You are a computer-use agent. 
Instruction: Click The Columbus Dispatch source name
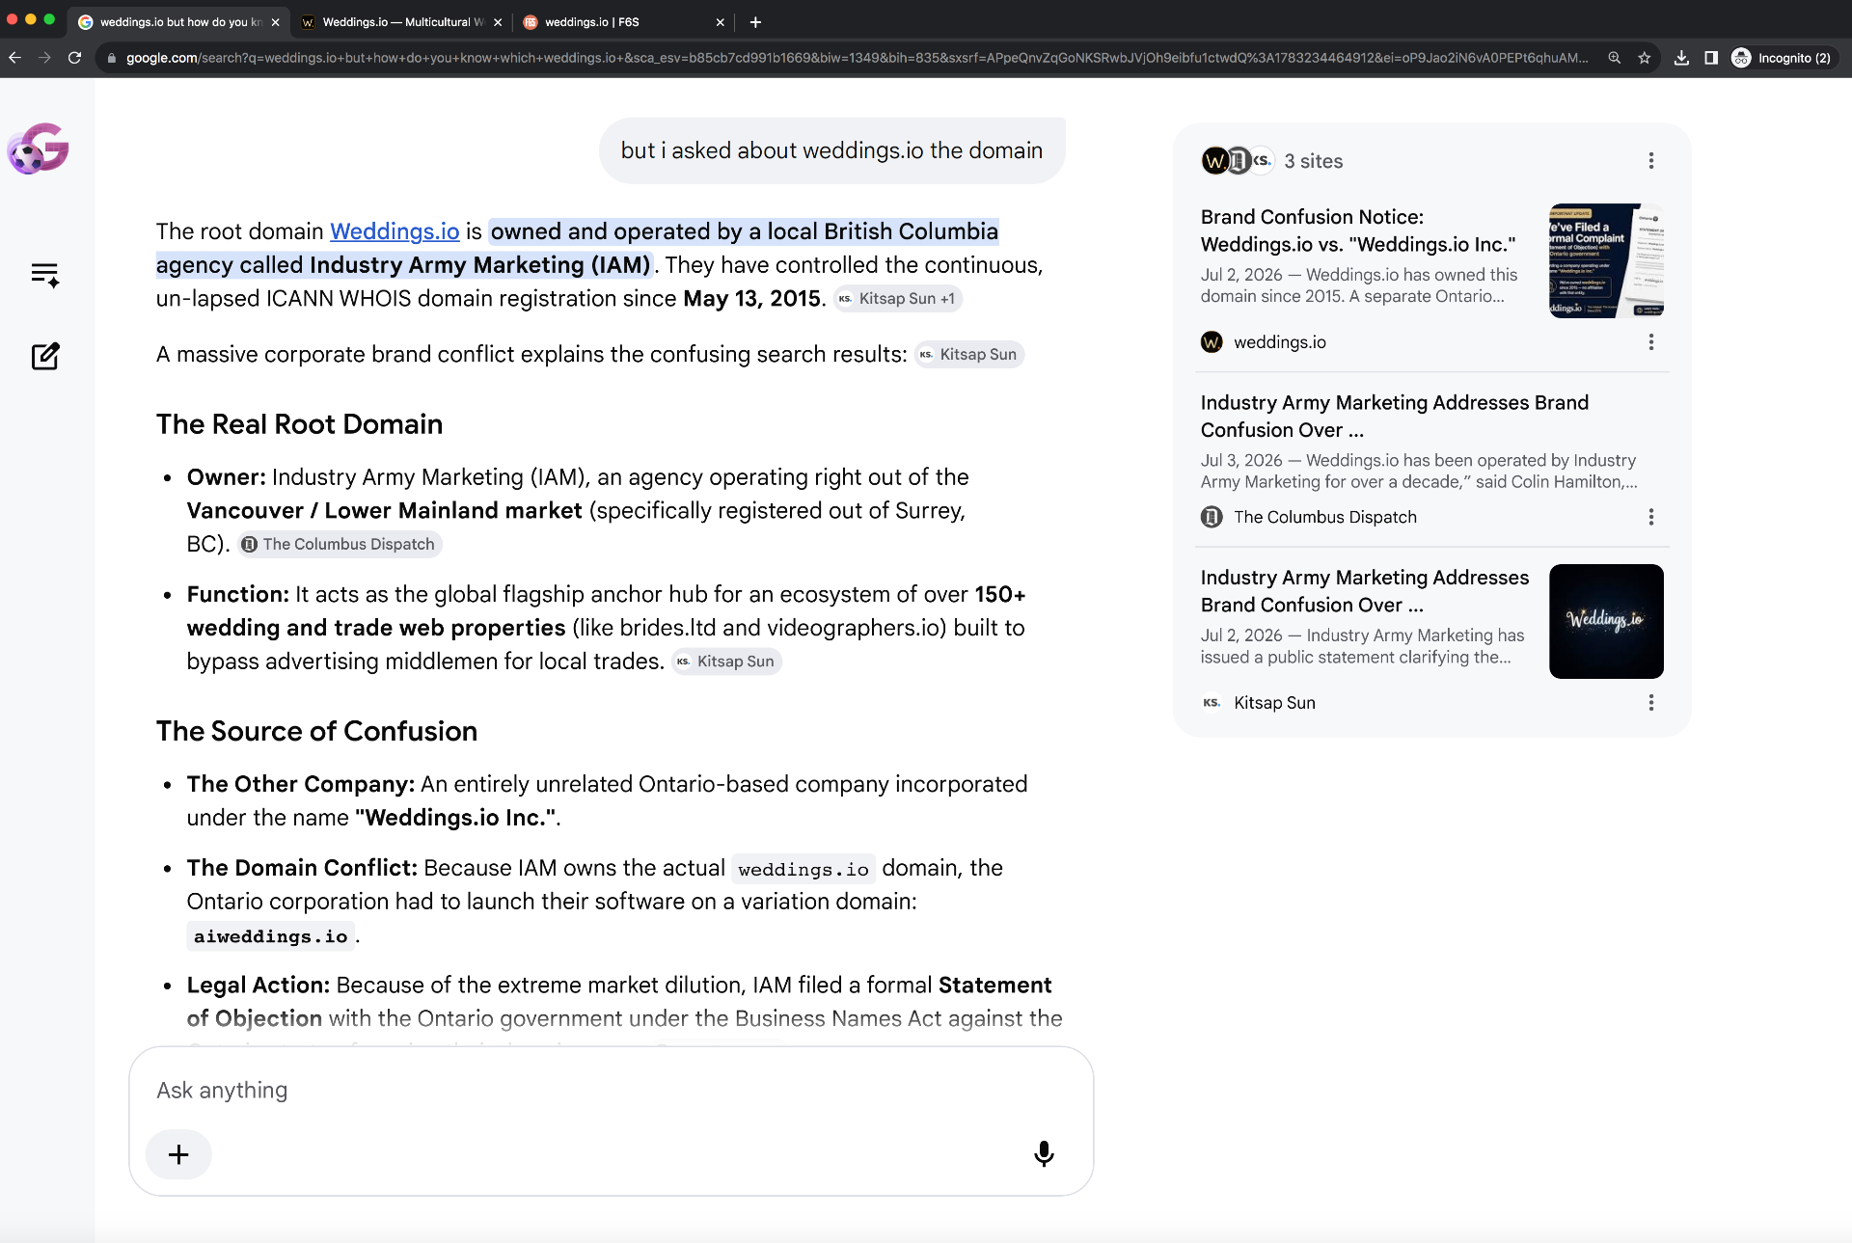pyautogui.click(x=1325, y=517)
